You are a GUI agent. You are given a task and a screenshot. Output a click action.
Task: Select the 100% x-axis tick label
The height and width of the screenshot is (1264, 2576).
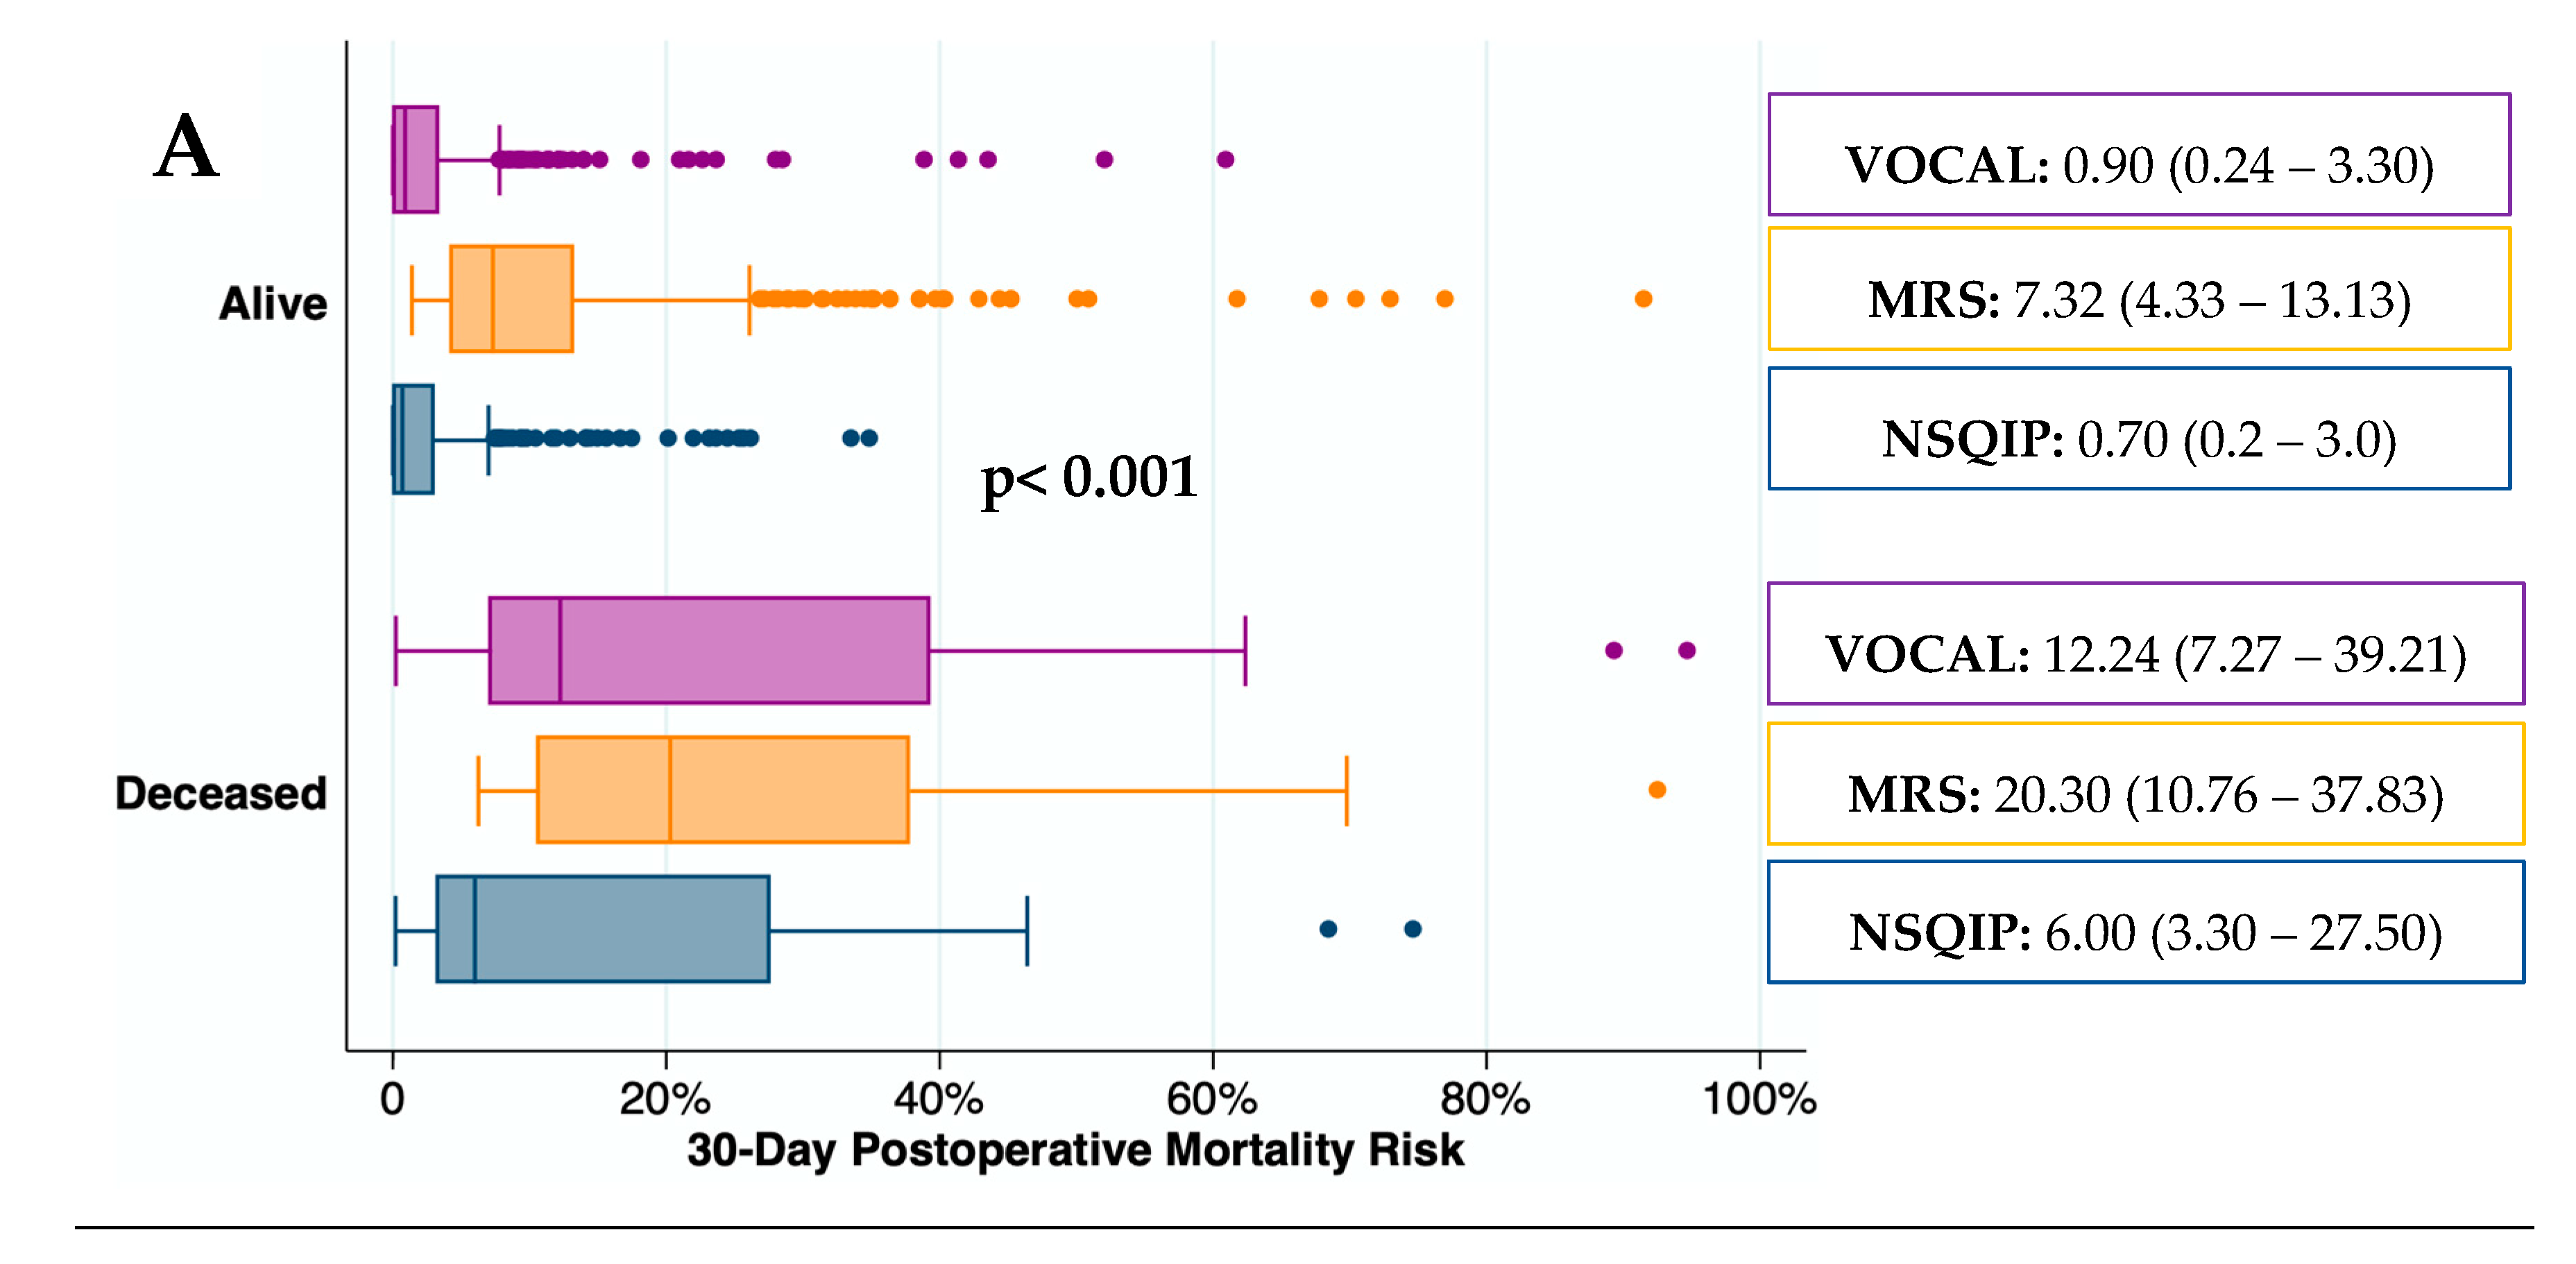point(1759,1100)
